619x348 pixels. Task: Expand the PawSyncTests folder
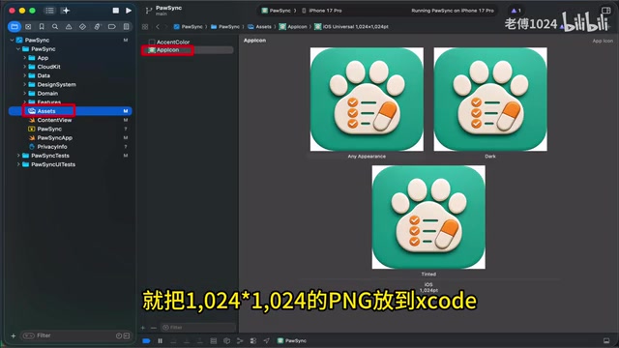pos(18,156)
